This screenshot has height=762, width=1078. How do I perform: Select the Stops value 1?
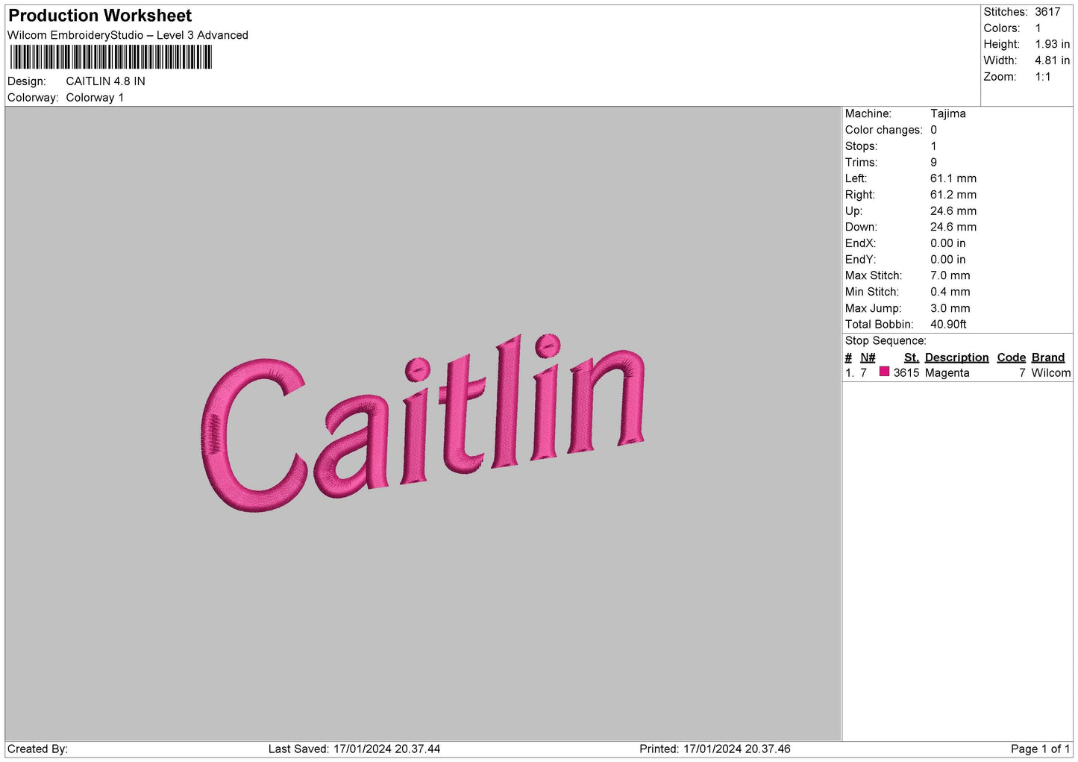pos(933,146)
